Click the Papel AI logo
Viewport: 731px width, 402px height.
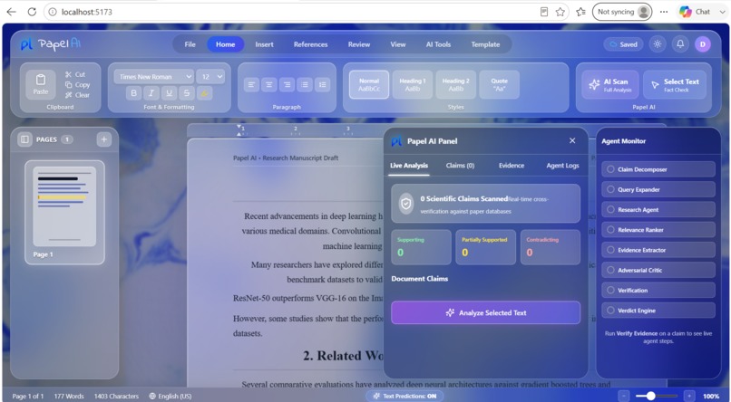coord(51,44)
